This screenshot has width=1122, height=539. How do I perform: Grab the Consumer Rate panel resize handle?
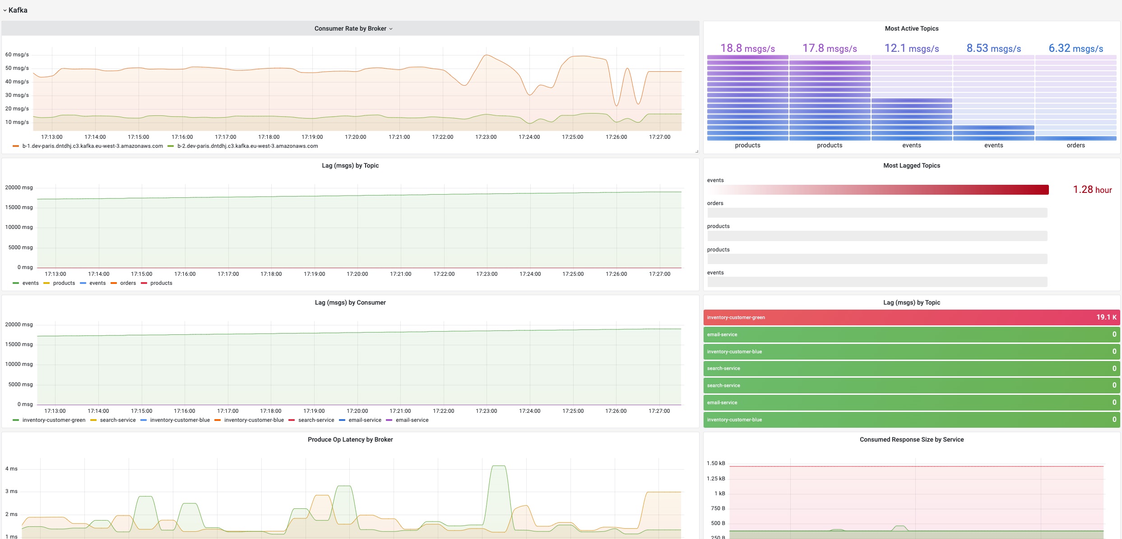pyautogui.click(x=696, y=151)
